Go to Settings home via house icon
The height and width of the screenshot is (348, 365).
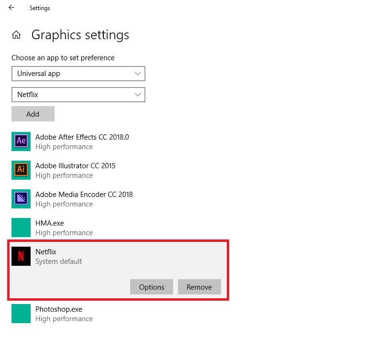point(16,35)
